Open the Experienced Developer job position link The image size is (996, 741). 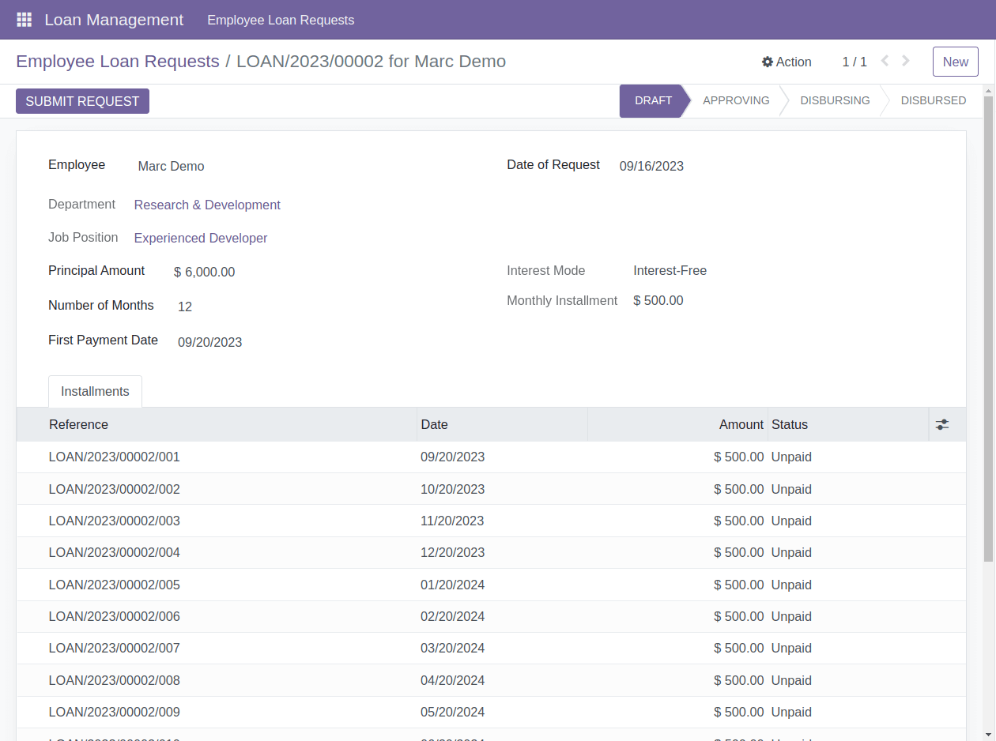coord(200,238)
